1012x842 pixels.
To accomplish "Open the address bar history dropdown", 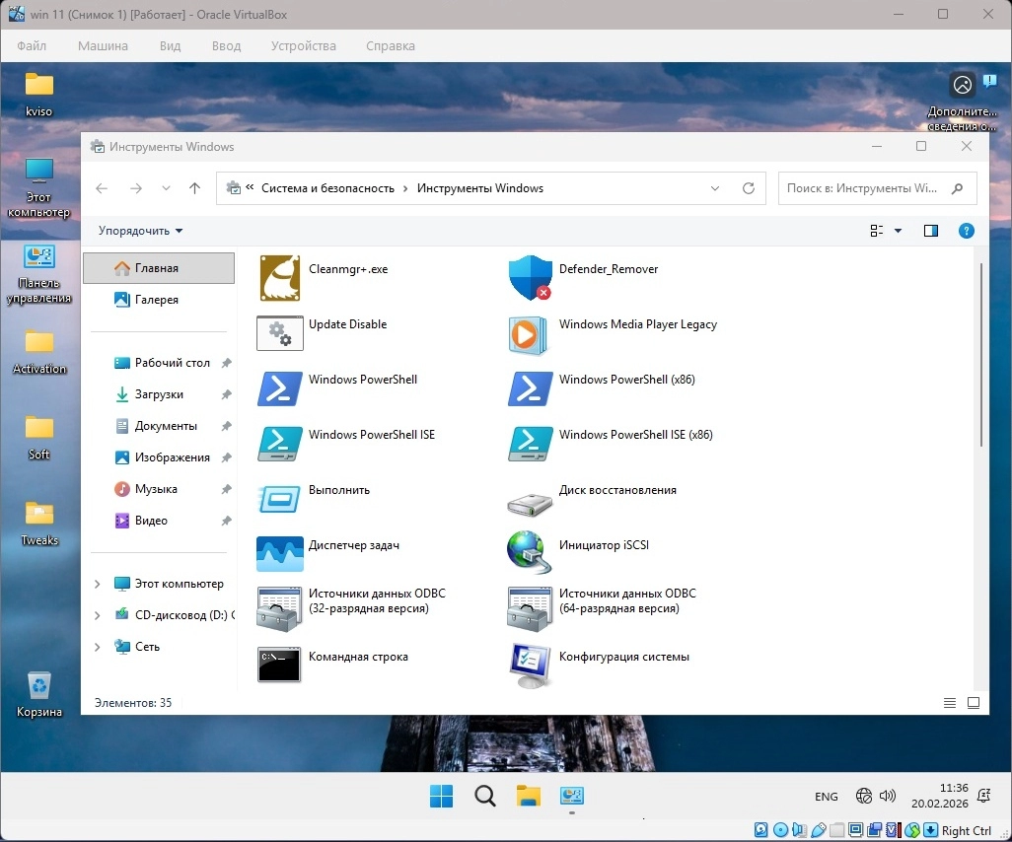I will tap(715, 188).
